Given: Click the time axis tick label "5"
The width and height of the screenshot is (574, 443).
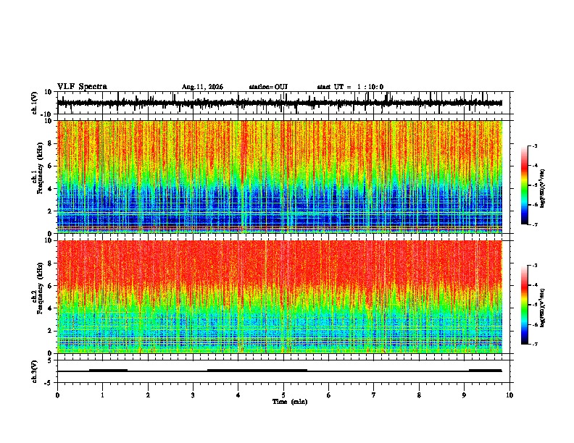Looking at the screenshot, I should click(x=283, y=395).
